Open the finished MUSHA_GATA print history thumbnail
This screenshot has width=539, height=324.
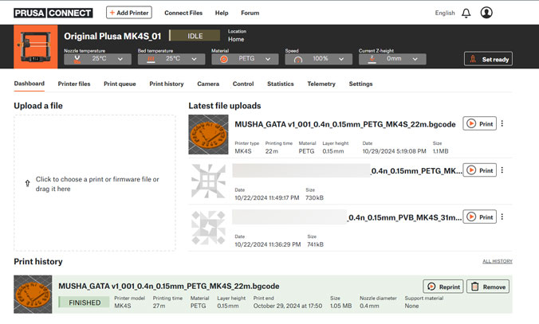[x=33, y=295]
